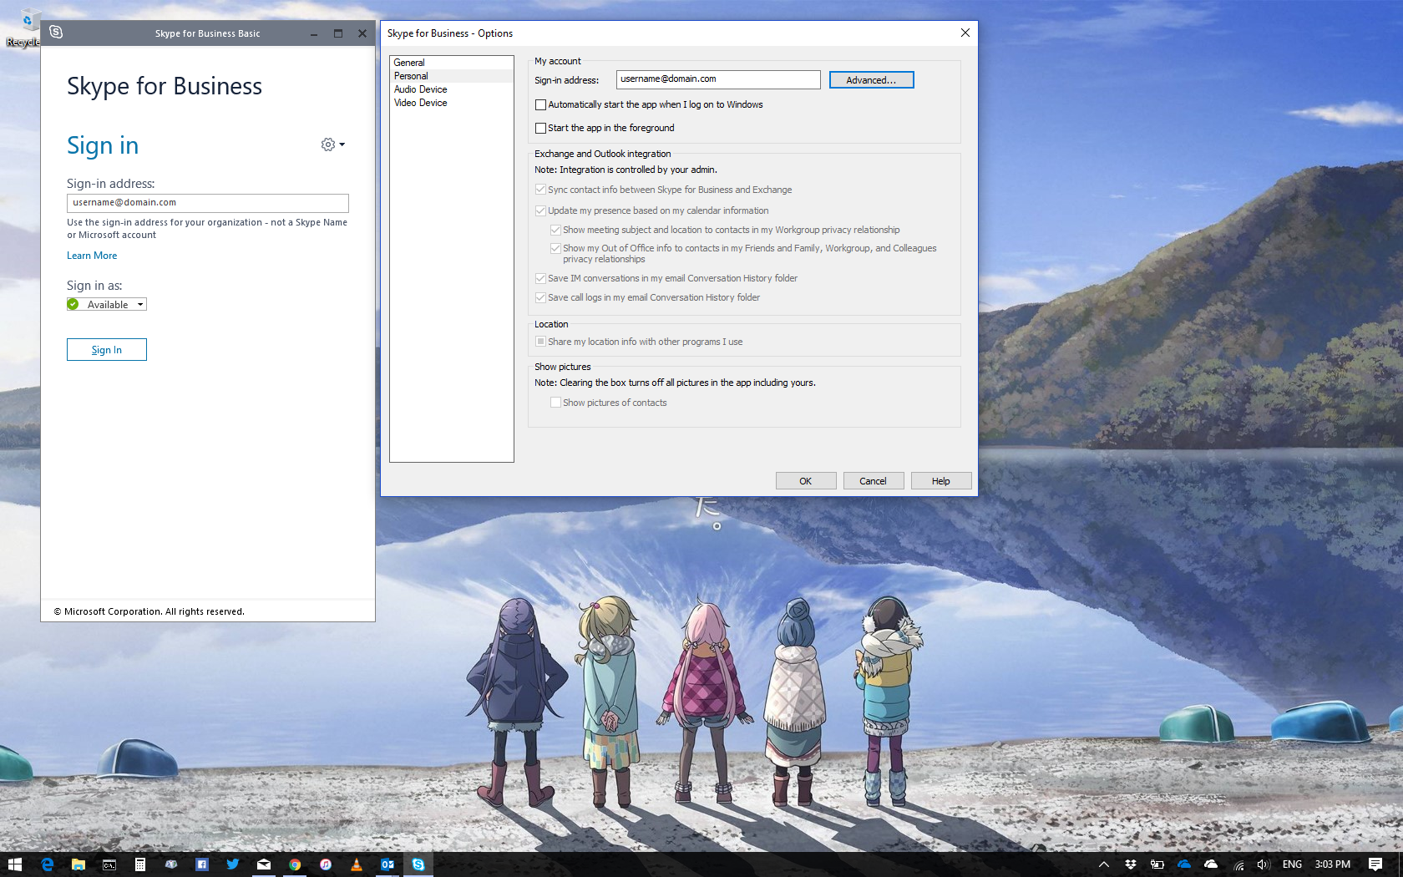The height and width of the screenshot is (877, 1403).
Task: Close the Skype for Business Options dialog
Action: point(965,33)
